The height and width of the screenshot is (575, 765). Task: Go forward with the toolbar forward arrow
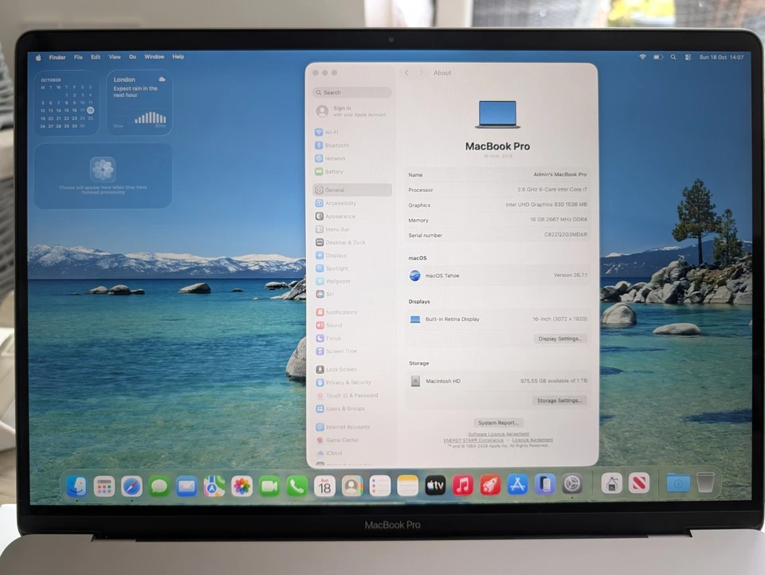tap(422, 72)
